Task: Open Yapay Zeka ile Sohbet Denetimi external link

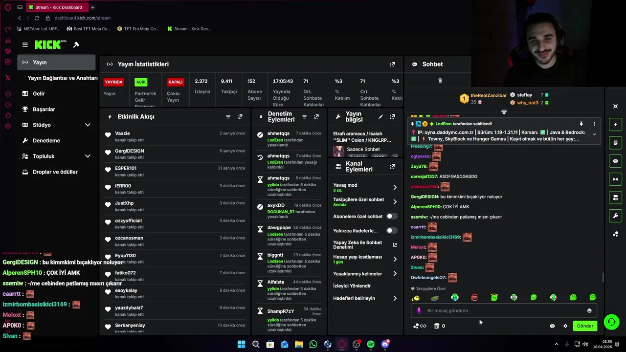Action: click(395, 245)
